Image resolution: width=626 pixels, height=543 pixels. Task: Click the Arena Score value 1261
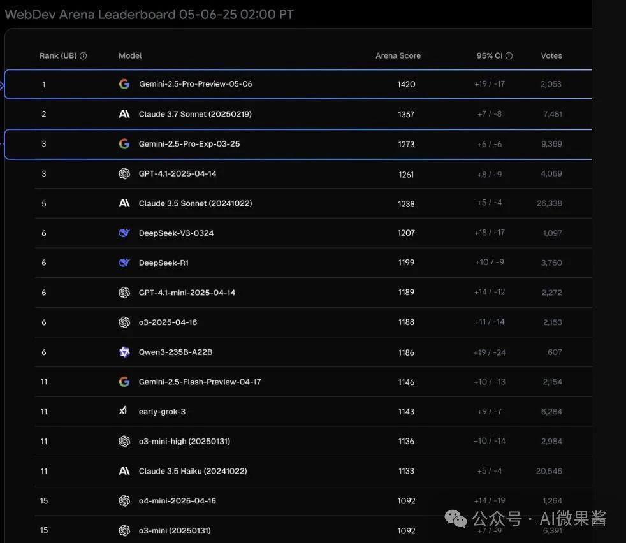[406, 175]
